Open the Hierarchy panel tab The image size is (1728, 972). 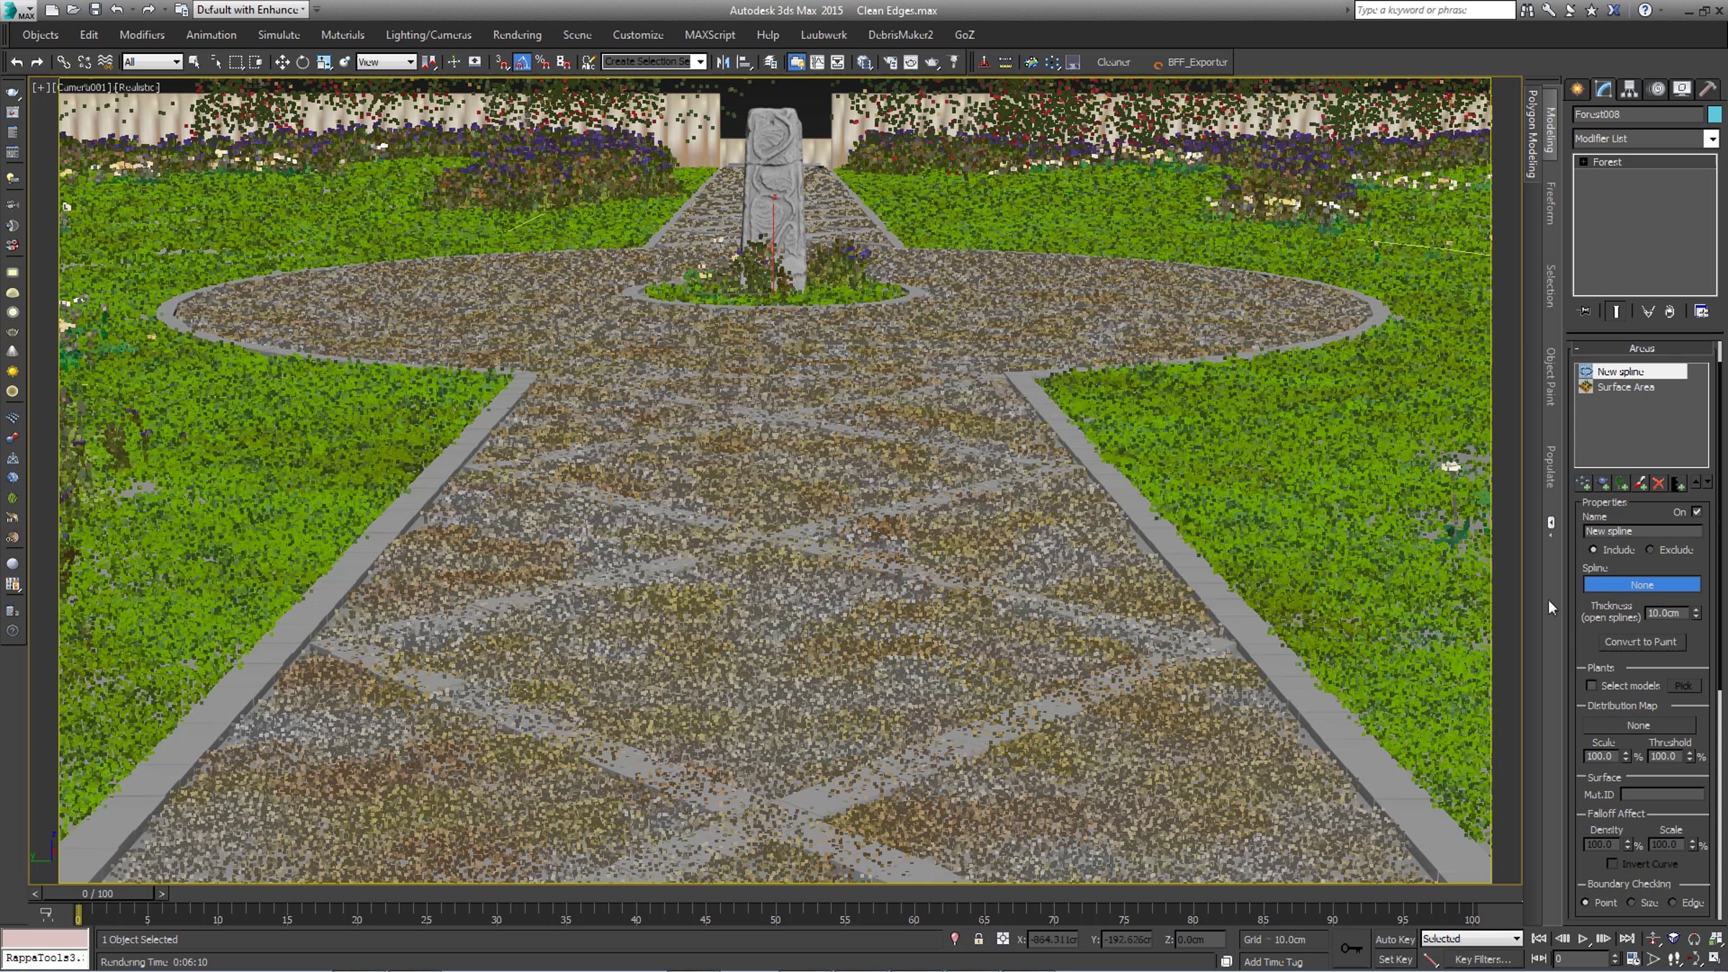[1629, 89]
